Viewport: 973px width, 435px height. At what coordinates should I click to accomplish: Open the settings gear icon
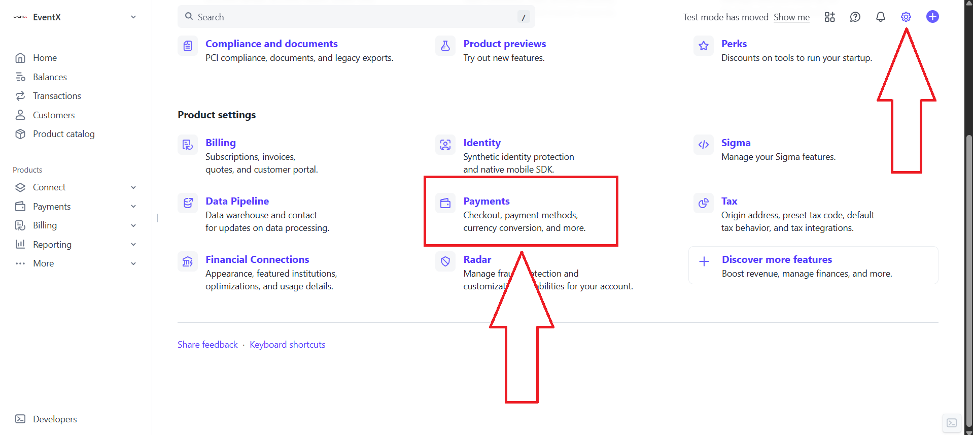(x=906, y=17)
